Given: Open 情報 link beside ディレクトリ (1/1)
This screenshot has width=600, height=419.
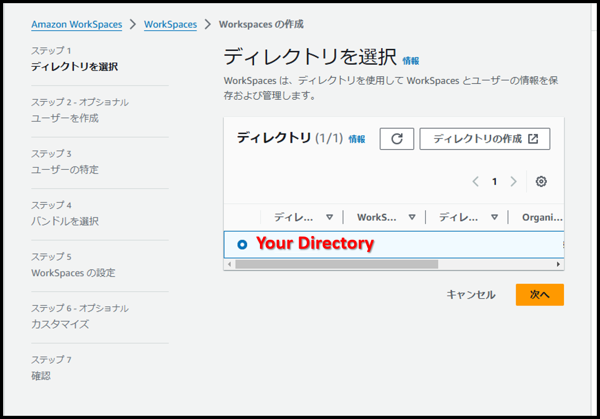Looking at the screenshot, I should click(x=356, y=139).
